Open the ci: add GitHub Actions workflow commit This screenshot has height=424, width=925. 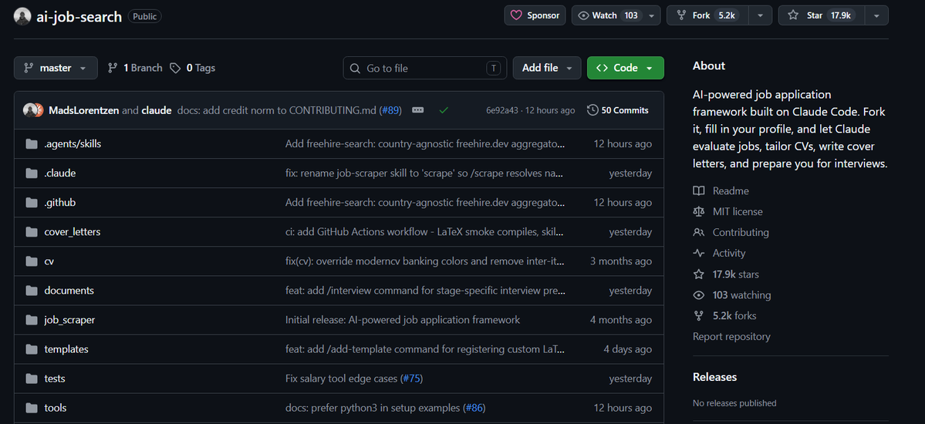[425, 232]
